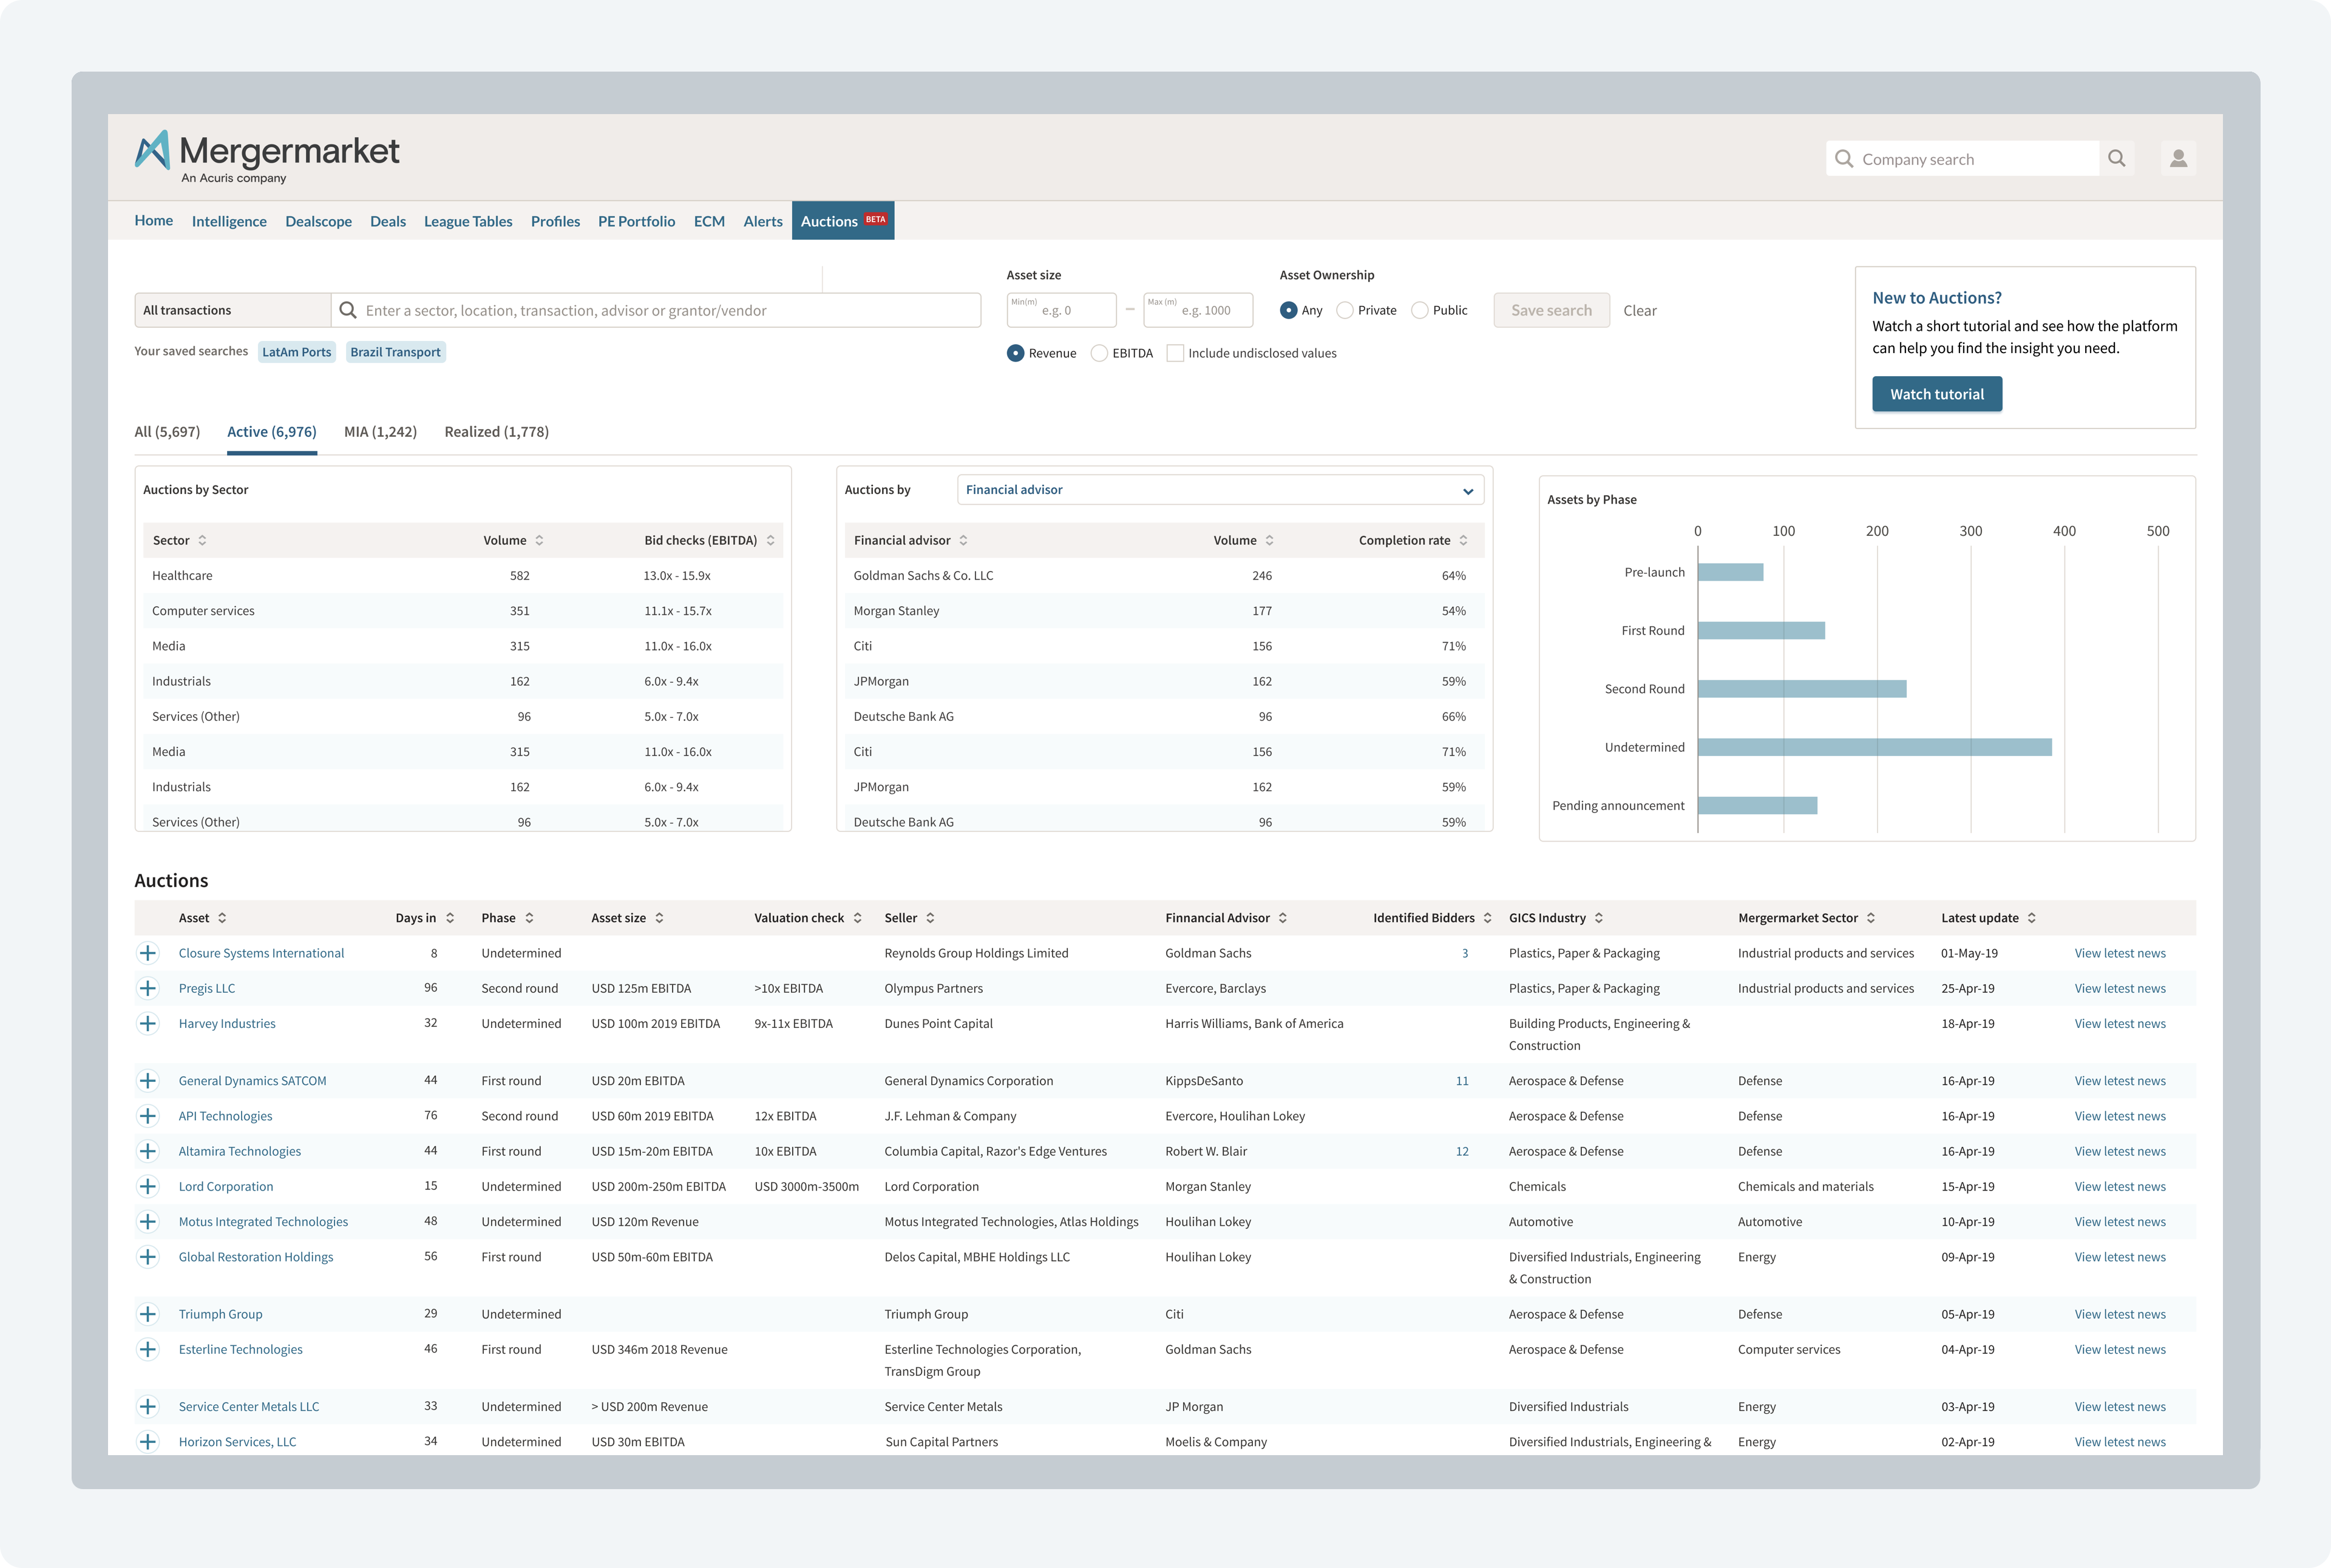Image resolution: width=2331 pixels, height=1568 pixels.
Task: Sort financial advisors by Completion rate
Action: 1465,540
